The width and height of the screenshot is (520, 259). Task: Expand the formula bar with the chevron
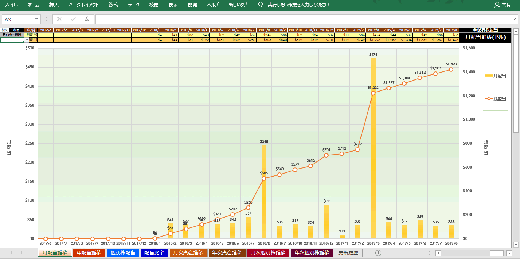(515, 19)
